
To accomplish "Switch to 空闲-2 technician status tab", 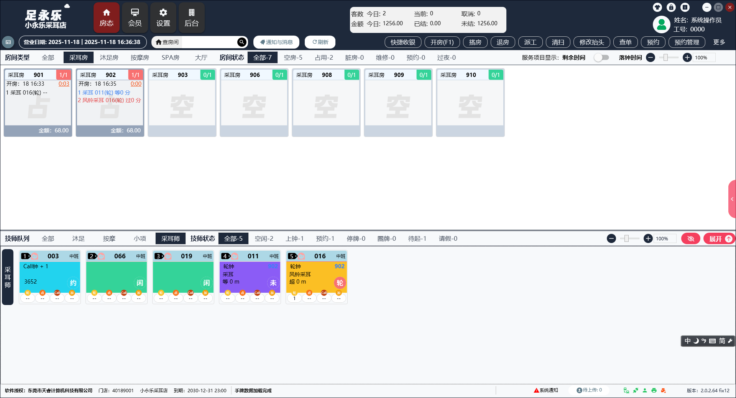I will click(264, 239).
